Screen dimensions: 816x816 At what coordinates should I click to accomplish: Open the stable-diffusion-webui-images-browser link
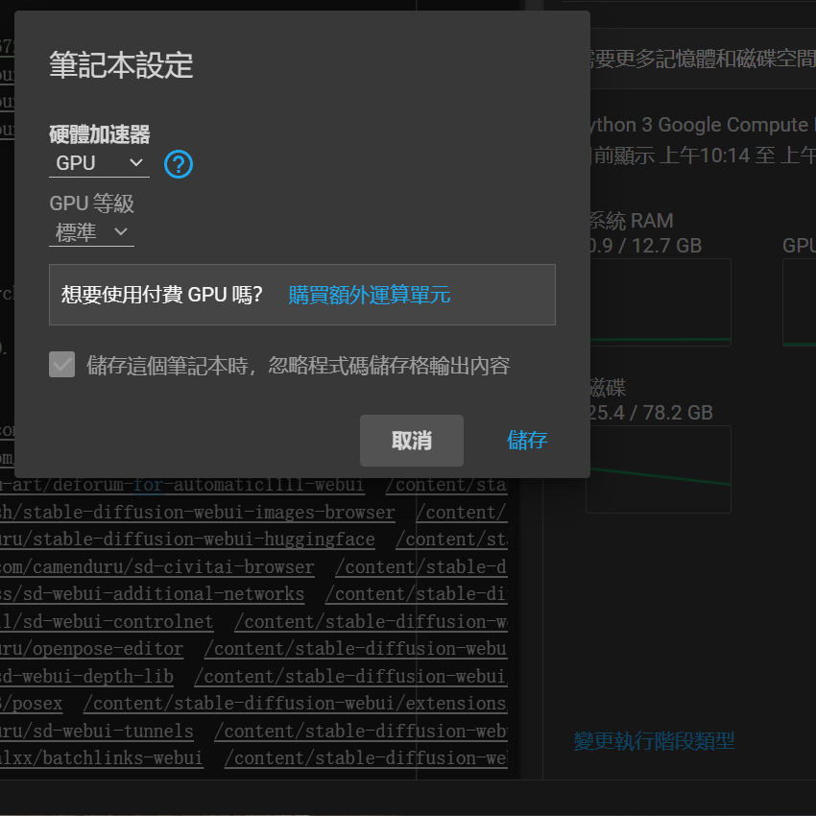point(197,513)
